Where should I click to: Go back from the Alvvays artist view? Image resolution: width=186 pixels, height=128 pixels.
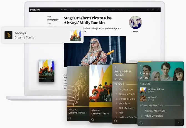pyautogui.click(x=141, y=65)
